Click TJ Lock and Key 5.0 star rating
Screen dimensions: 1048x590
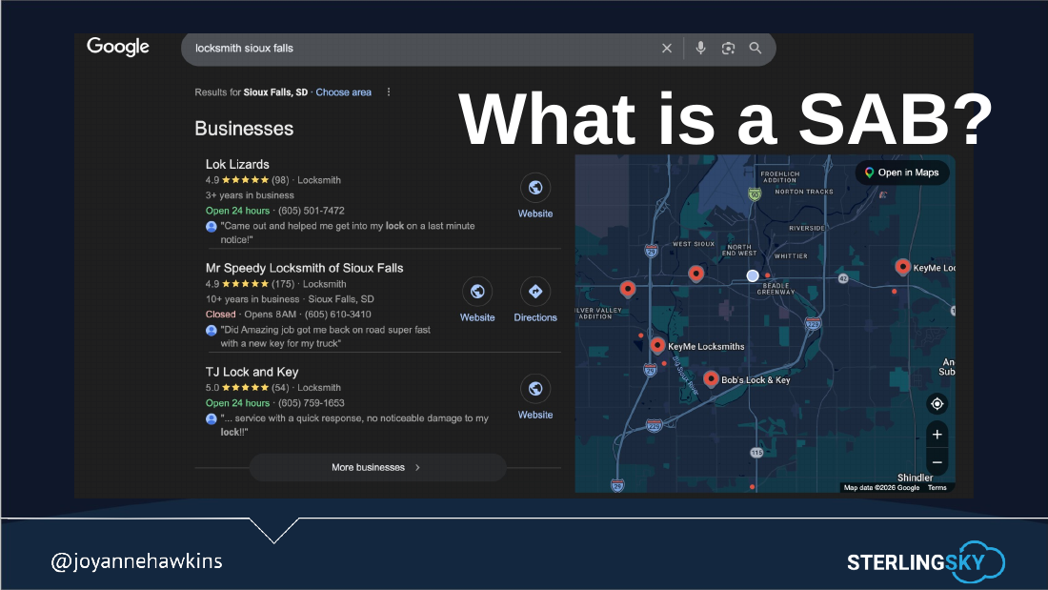click(237, 387)
